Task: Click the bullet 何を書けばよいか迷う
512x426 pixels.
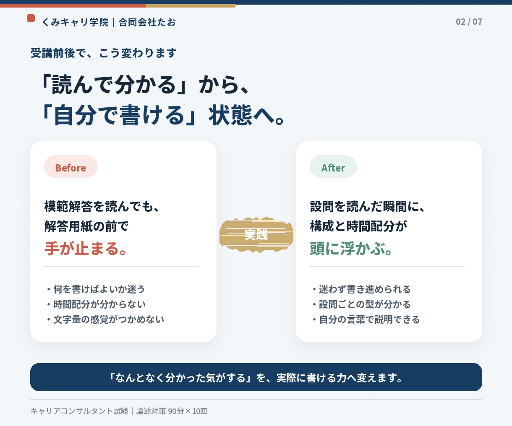Action: coord(96,289)
